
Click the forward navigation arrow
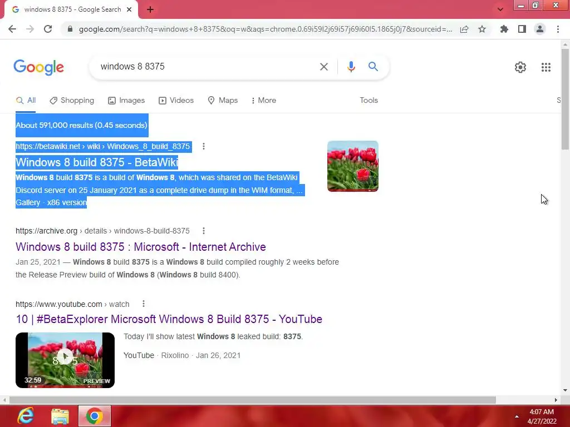click(x=30, y=29)
